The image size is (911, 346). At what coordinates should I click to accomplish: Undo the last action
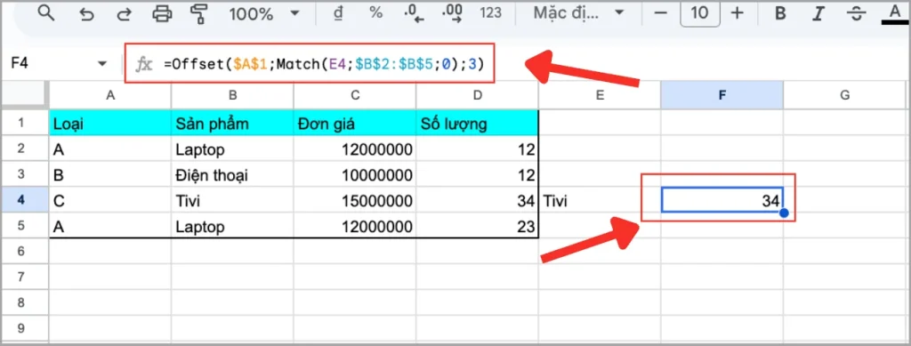click(86, 14)
